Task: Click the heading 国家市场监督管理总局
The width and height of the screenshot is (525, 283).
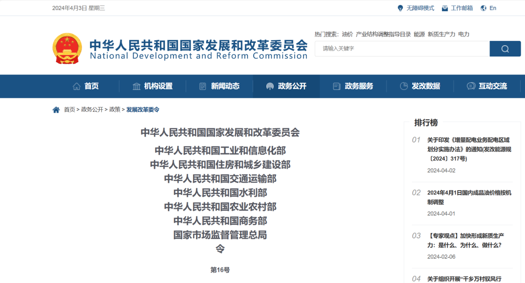Action: (x=220, y=235)
